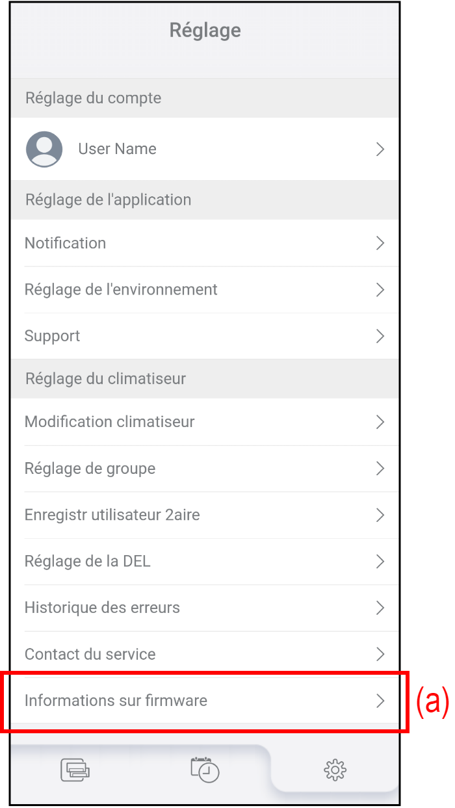Open the air conditioner list tab icon

pyautogui.click(x=75, y=770)
